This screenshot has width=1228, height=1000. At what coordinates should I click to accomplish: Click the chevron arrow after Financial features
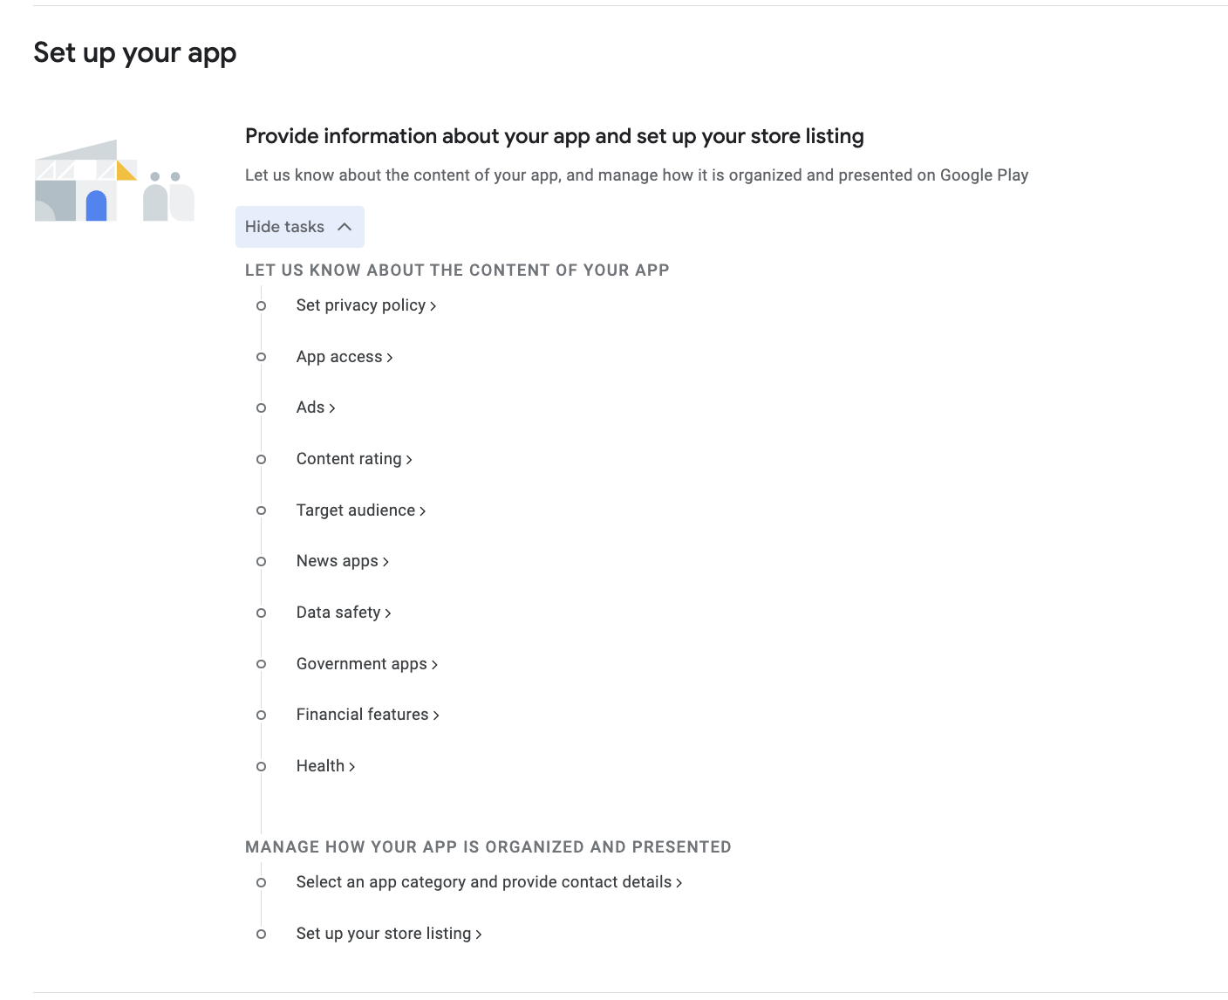pyautogui.click(x=436, y=716)
